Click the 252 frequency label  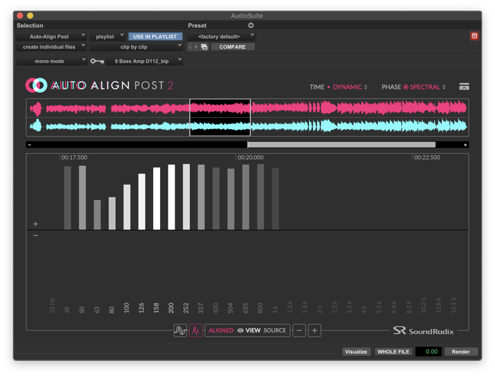(x=186, y=308)
